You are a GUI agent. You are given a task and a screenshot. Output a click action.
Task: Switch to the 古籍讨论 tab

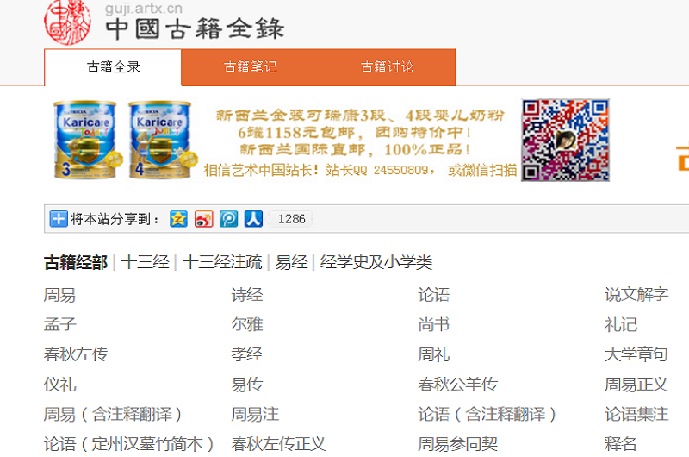tap(387, 67)
